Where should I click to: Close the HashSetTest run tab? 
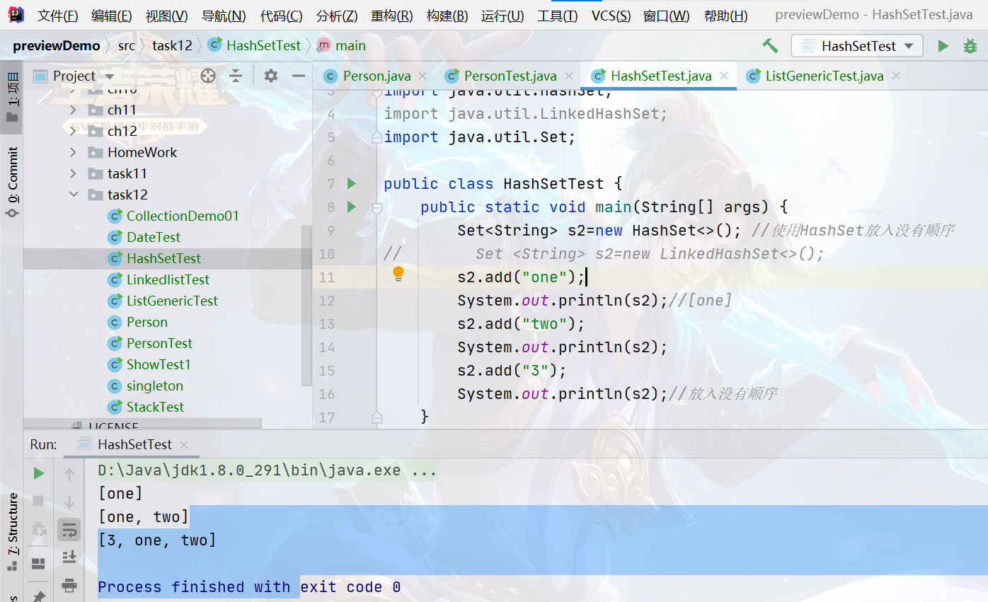[x=184, y=445]
